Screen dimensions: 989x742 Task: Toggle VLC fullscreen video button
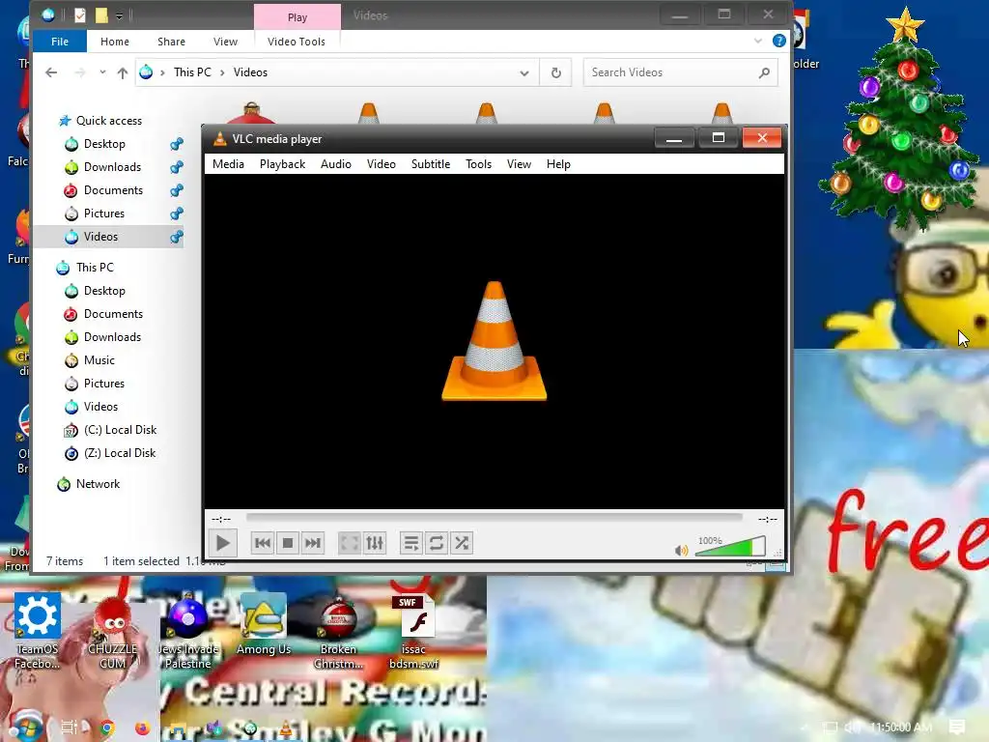[350, 543]
